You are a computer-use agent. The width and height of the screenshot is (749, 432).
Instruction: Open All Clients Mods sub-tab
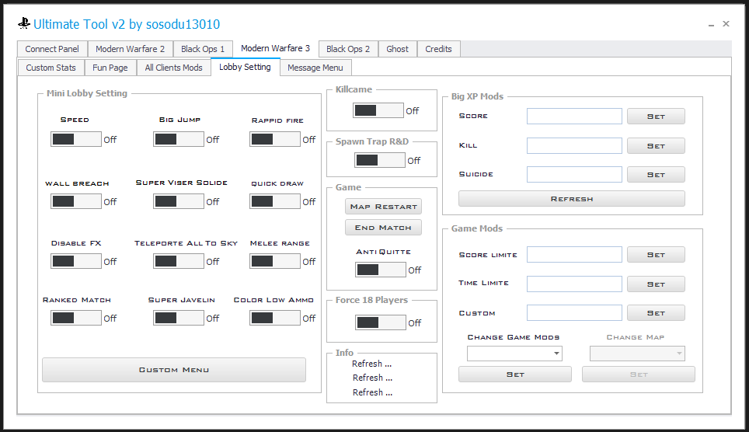coord(174,68)
